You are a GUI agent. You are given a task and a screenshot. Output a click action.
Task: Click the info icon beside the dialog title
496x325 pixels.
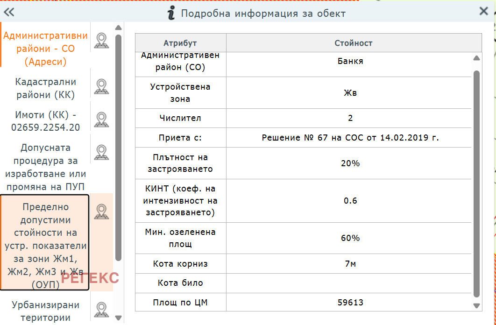click(171, 13)
